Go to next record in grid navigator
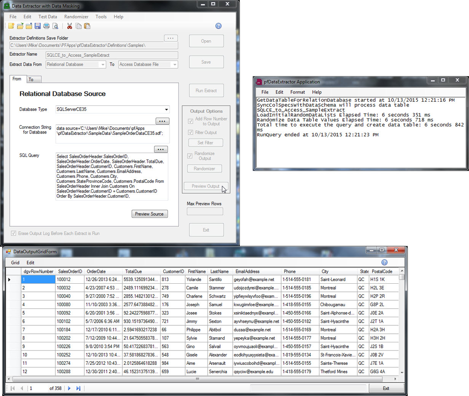The height and width of the screenshot is (396, 469). (70, 388)
